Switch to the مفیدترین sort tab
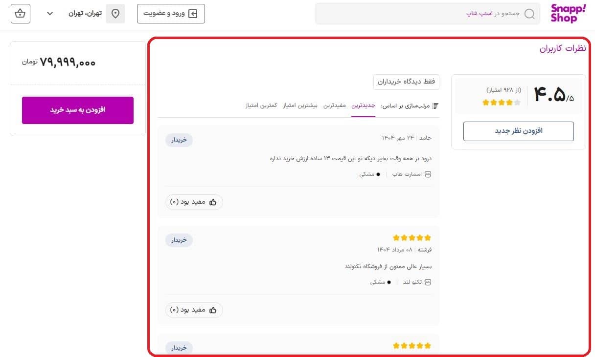This screenshot has height=357, width=595. pos(335,105)
